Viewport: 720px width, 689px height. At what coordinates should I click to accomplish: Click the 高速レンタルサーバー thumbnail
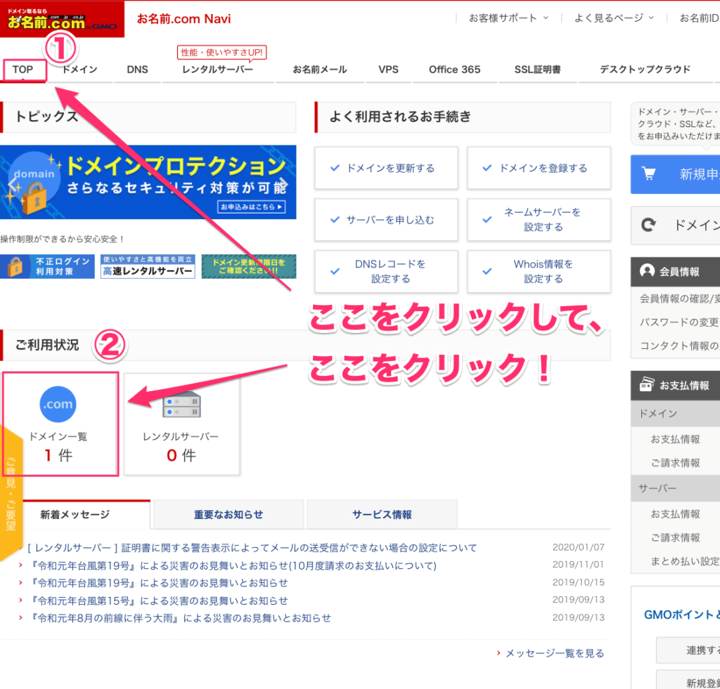pos(148,266)
